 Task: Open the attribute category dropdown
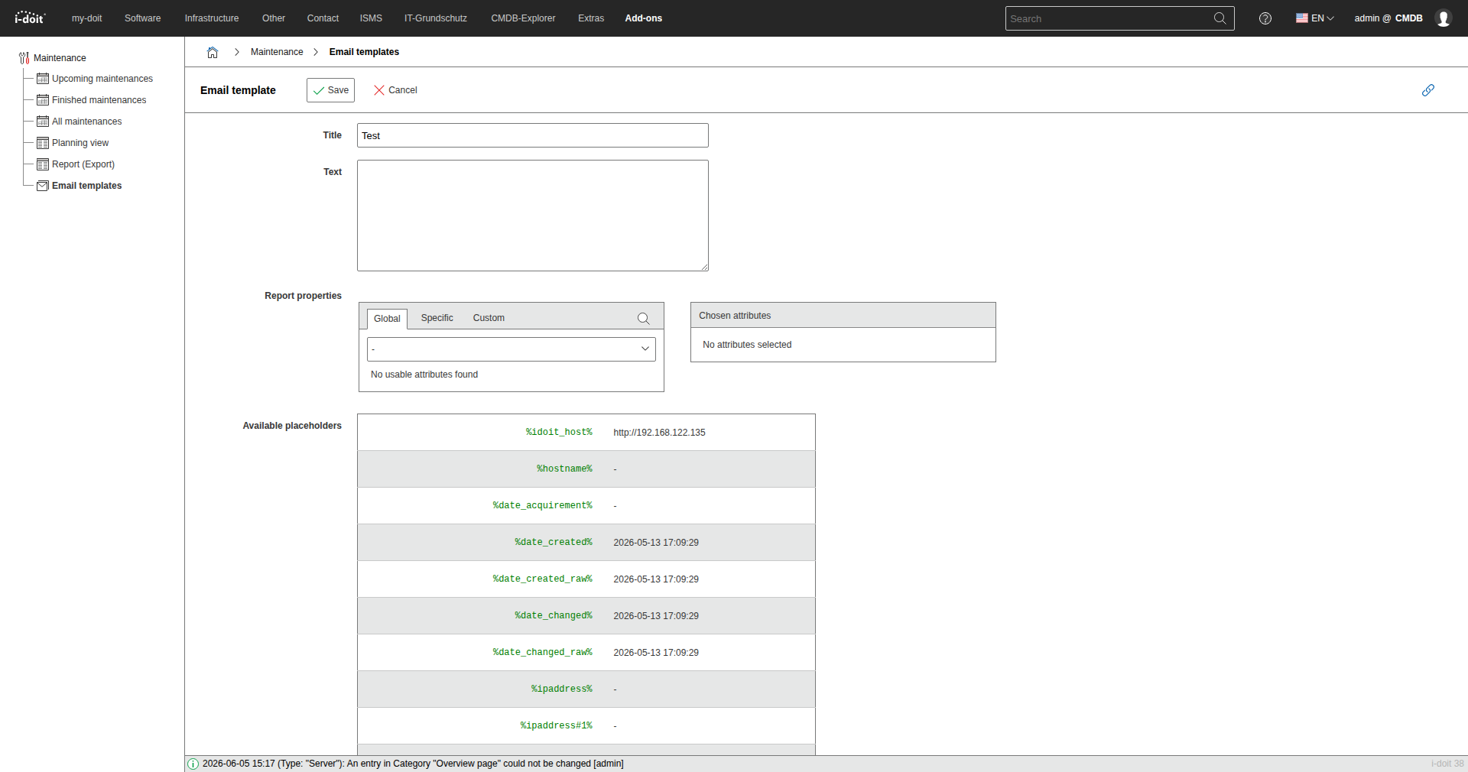pos(512,349)
